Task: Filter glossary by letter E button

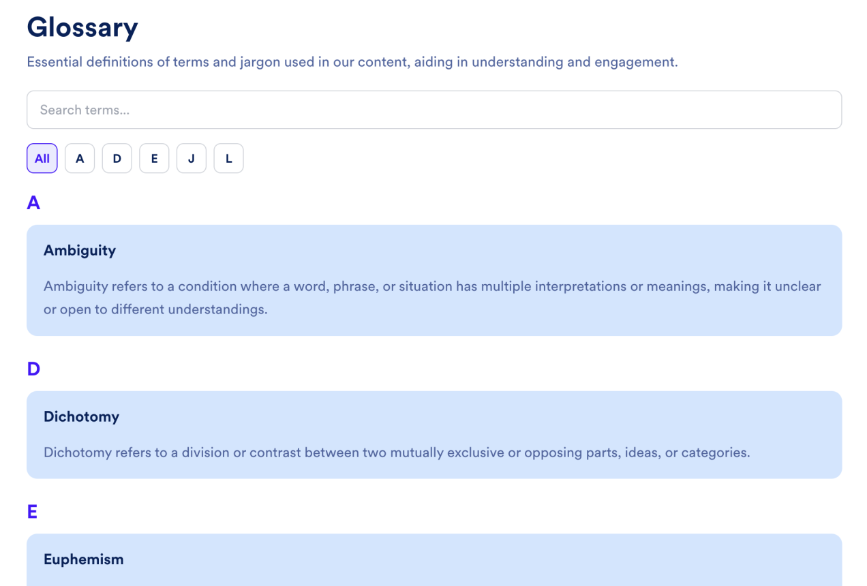Action: click(154, 158)
